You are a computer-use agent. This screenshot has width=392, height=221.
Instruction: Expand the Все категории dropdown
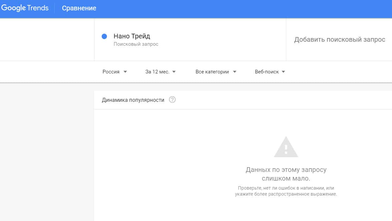point(216,72)
